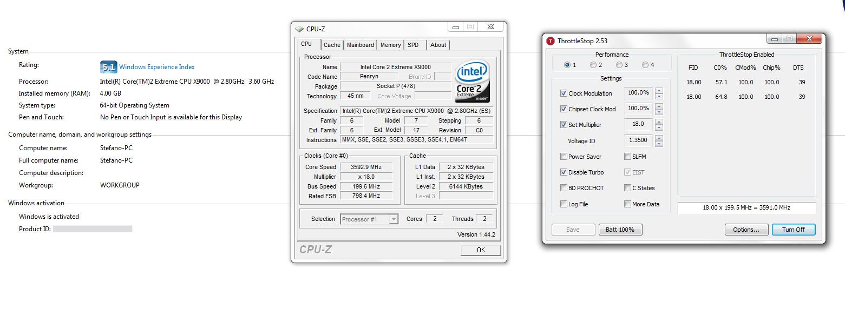Increase Chipset Clock Mod with the up arrow

[659, 106]
